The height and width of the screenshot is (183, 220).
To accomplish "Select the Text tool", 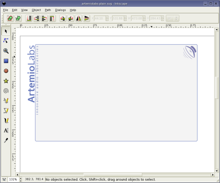I will tap(6, 131).
